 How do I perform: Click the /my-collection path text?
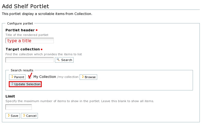pyautogui.click(x=68, y=77)
